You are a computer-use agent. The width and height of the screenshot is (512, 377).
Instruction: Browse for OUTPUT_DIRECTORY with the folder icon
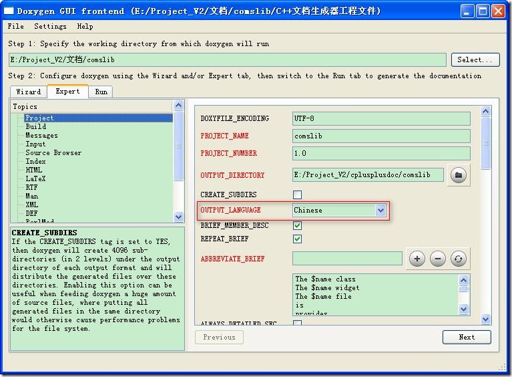(459, 175)
